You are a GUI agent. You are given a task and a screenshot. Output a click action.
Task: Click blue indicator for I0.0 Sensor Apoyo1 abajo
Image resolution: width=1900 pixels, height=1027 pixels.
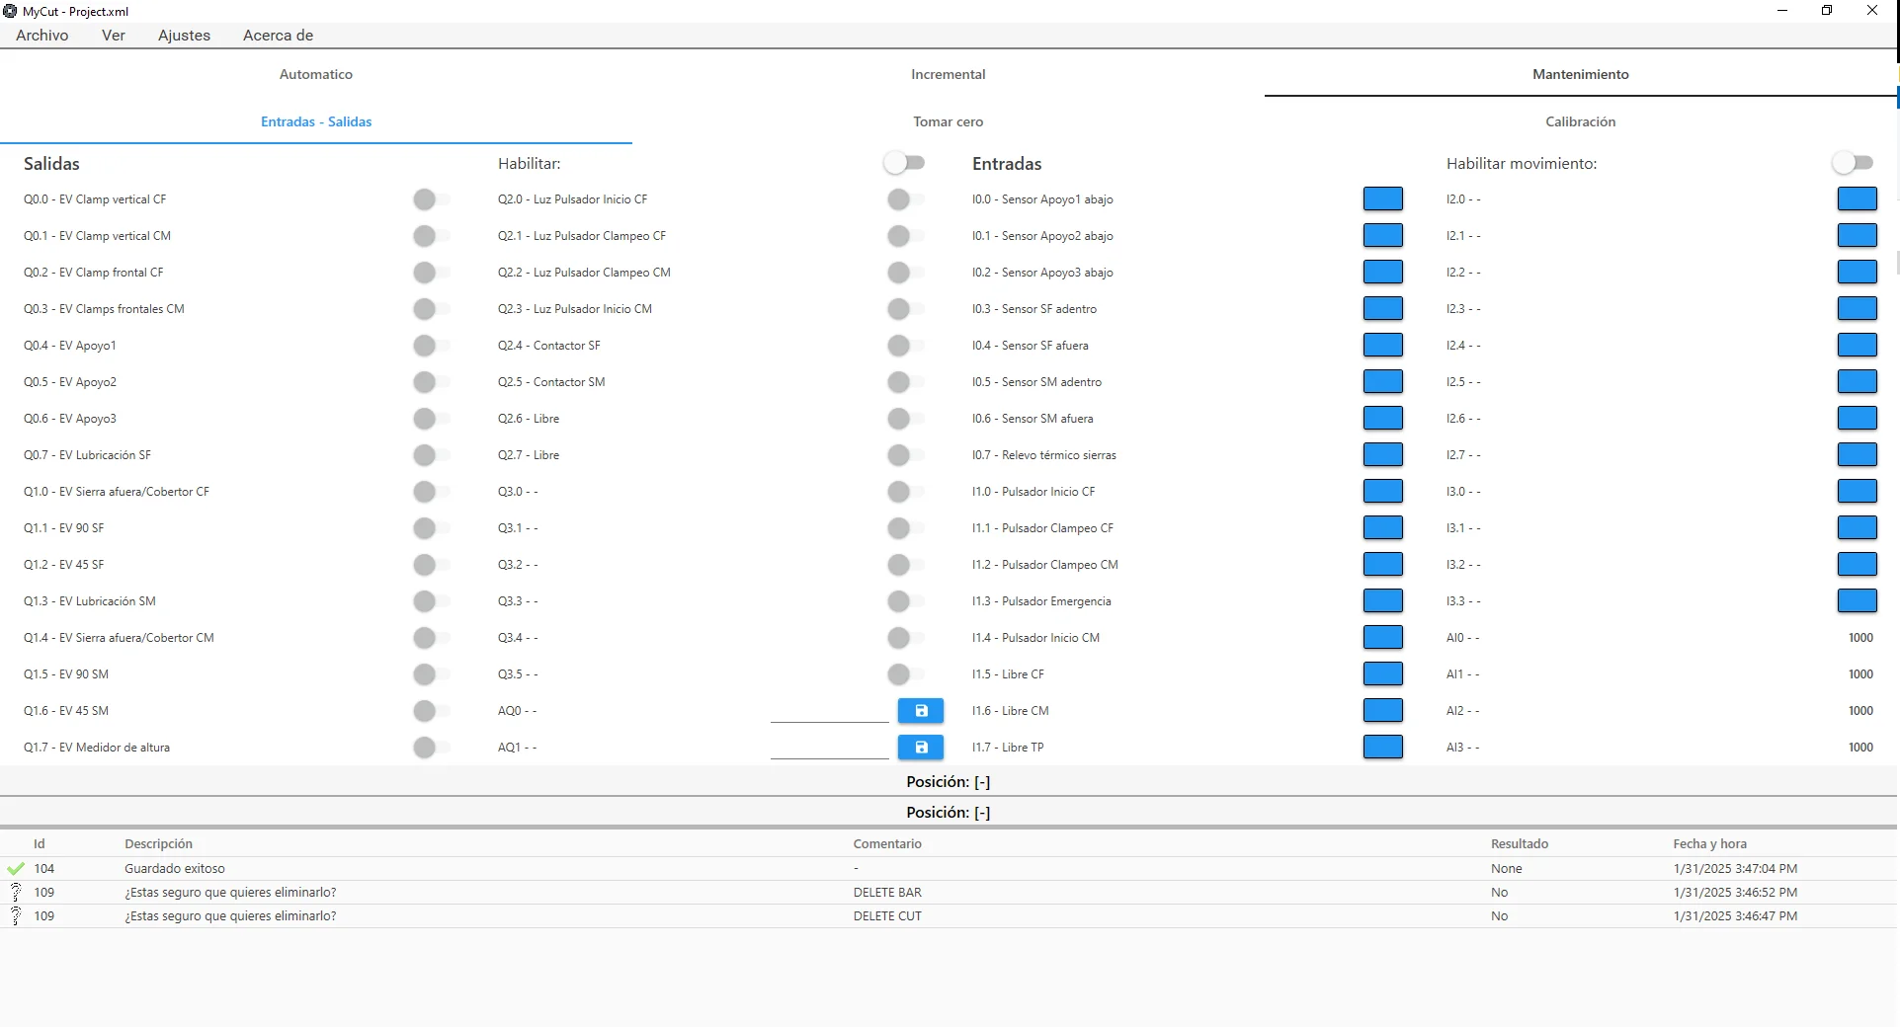[1382, 199]
